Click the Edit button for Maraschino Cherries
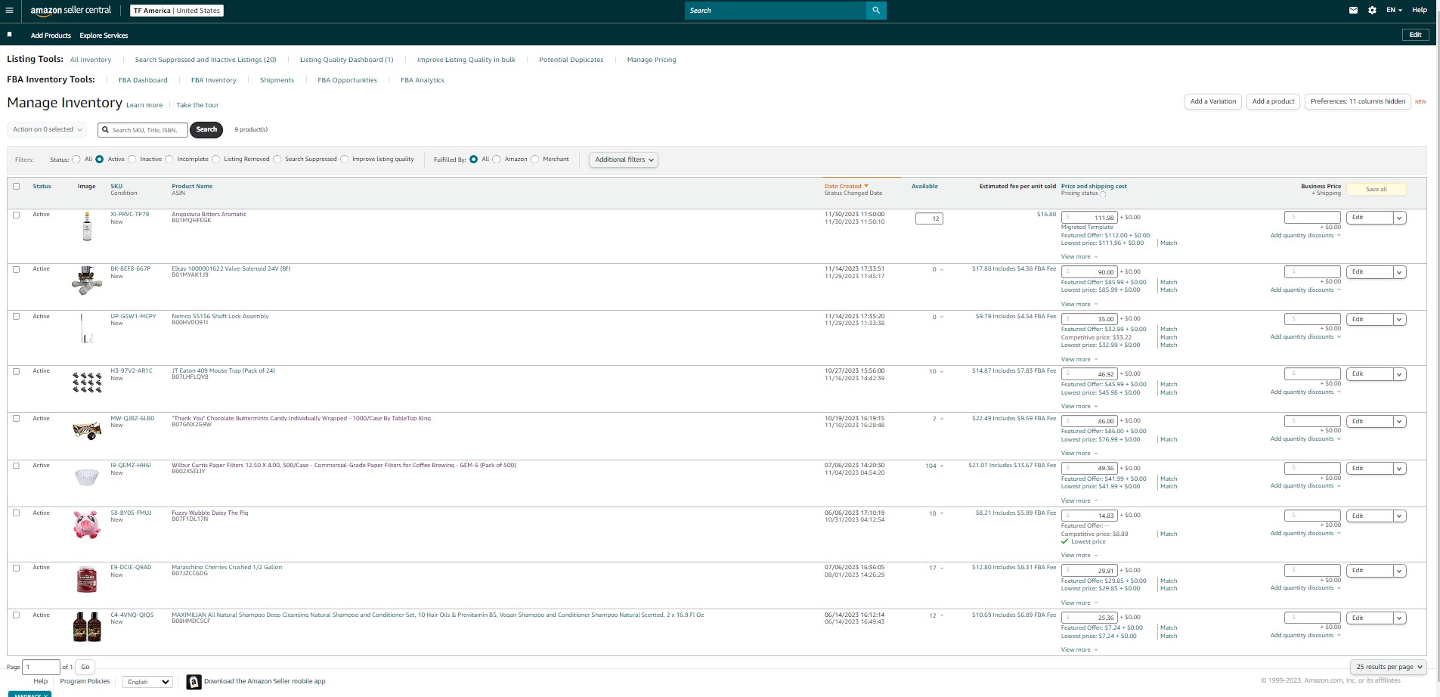The height and width of the screenshot is (697, 1440). (1369, 571)
